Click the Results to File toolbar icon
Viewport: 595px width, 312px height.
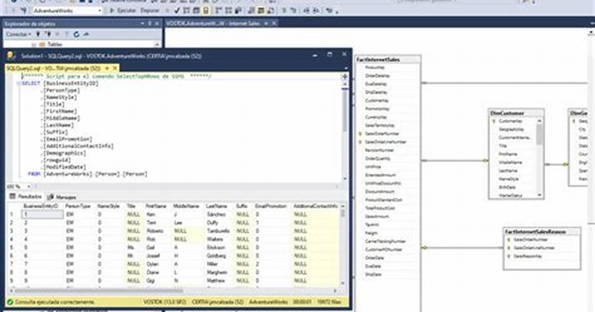click(x=271, y=10)
